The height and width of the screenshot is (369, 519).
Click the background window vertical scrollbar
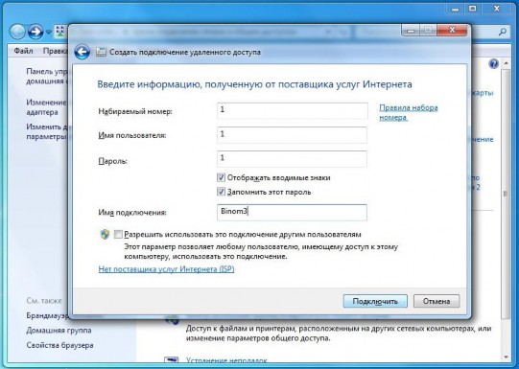click(x=506, y=194)
